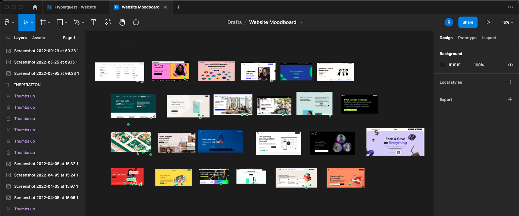Select the Frame tool in toolbar
The image size is (519, 216).
tap(43, 22)
